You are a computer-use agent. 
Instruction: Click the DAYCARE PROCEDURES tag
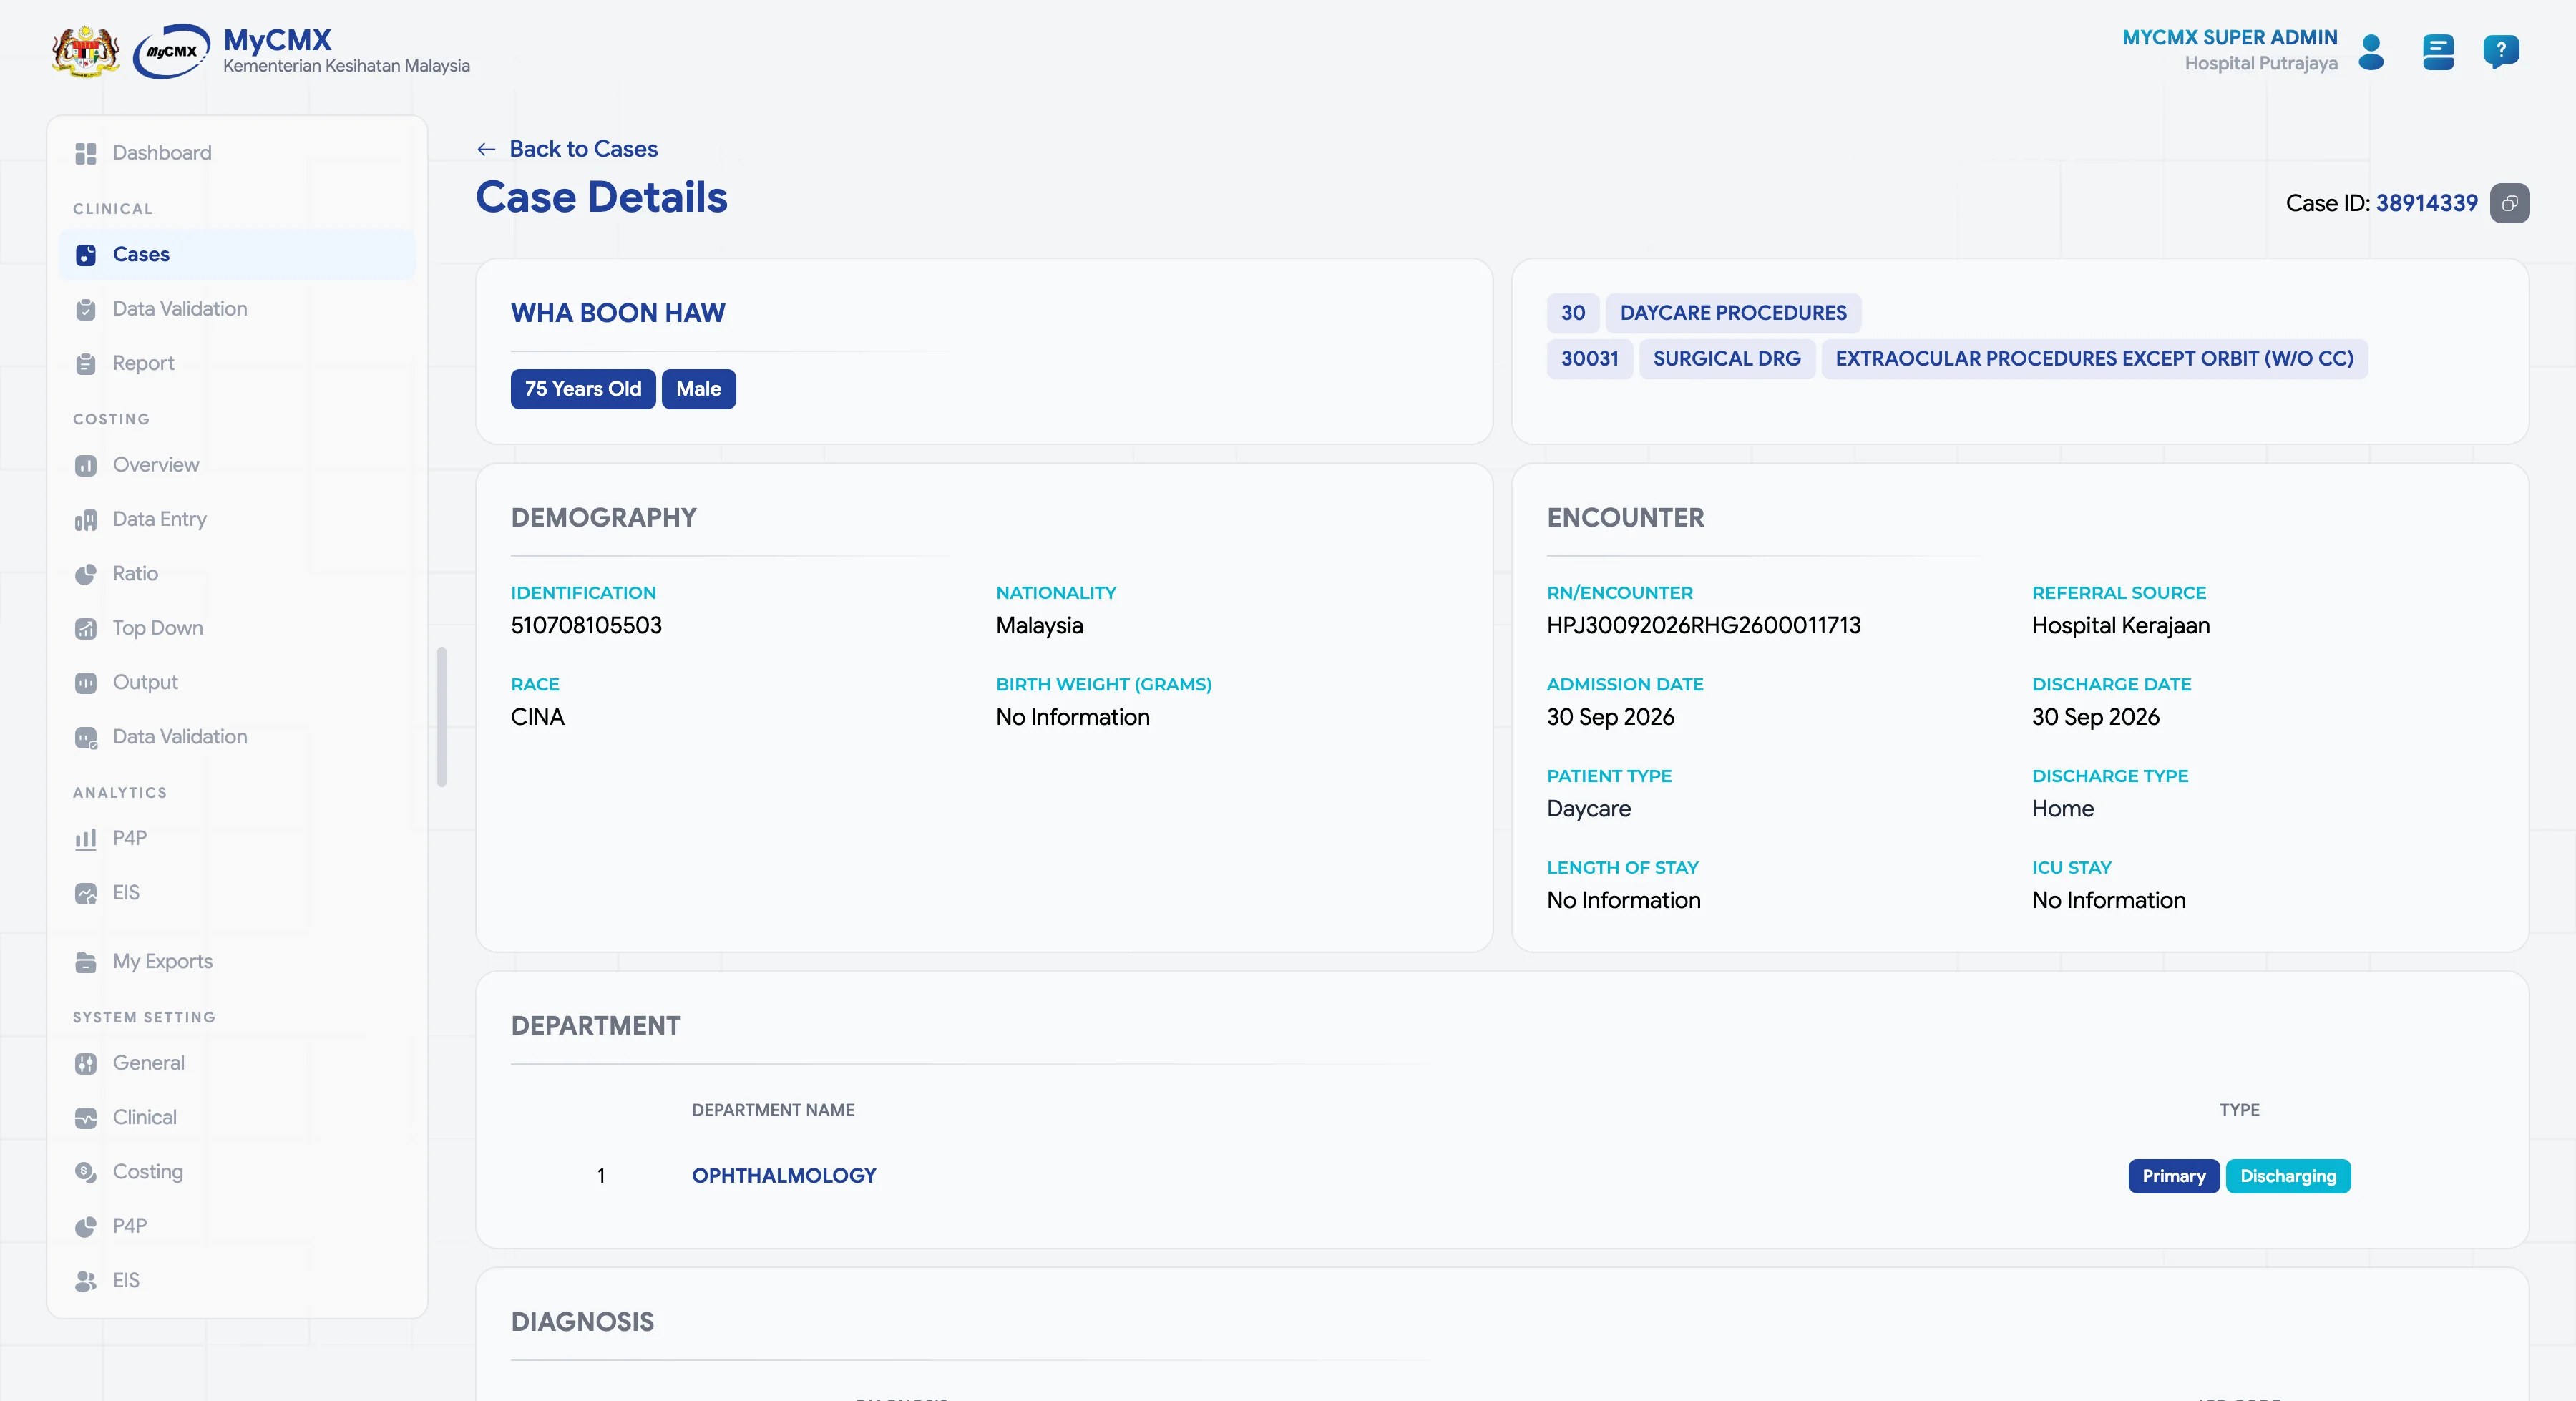[1732, 313]
